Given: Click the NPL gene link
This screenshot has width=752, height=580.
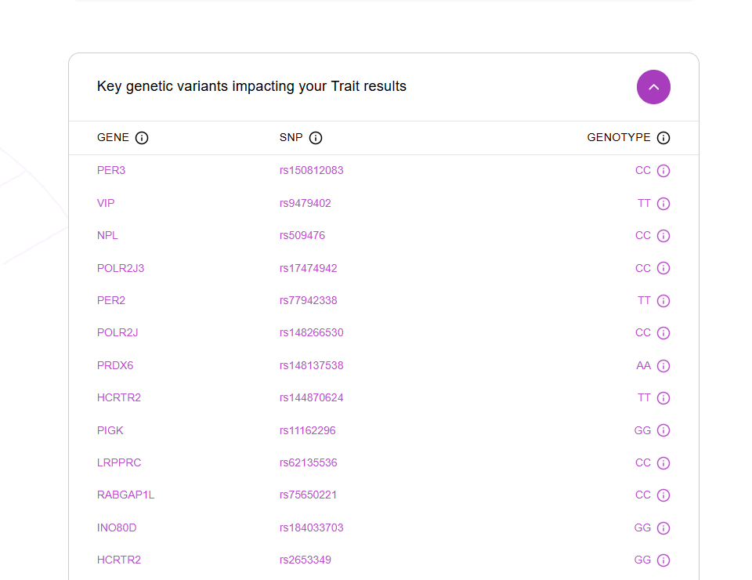Looking at the screenshot, I should pos(107,235).
